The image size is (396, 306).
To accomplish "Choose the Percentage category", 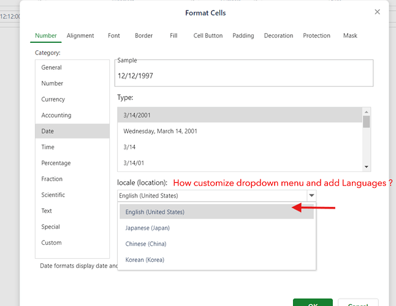I will (x=72, y=163).
